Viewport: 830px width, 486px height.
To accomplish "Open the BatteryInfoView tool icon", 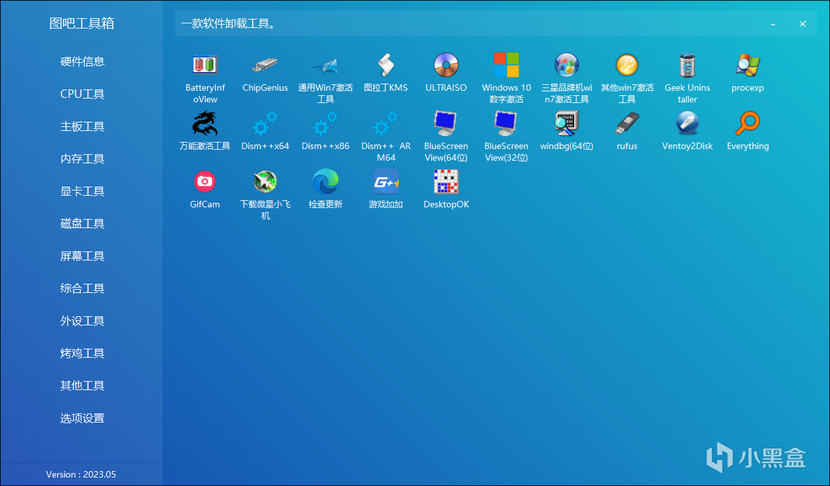I will (x=205, y=65).
